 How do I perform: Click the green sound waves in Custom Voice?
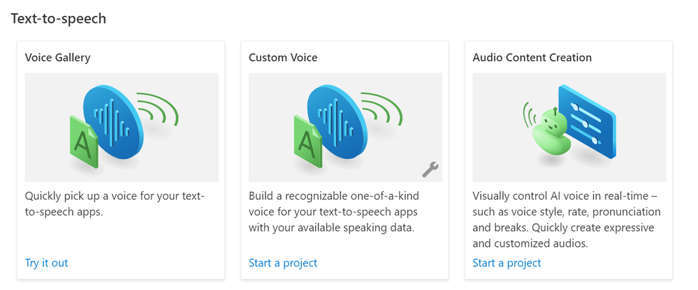[382, 112]
